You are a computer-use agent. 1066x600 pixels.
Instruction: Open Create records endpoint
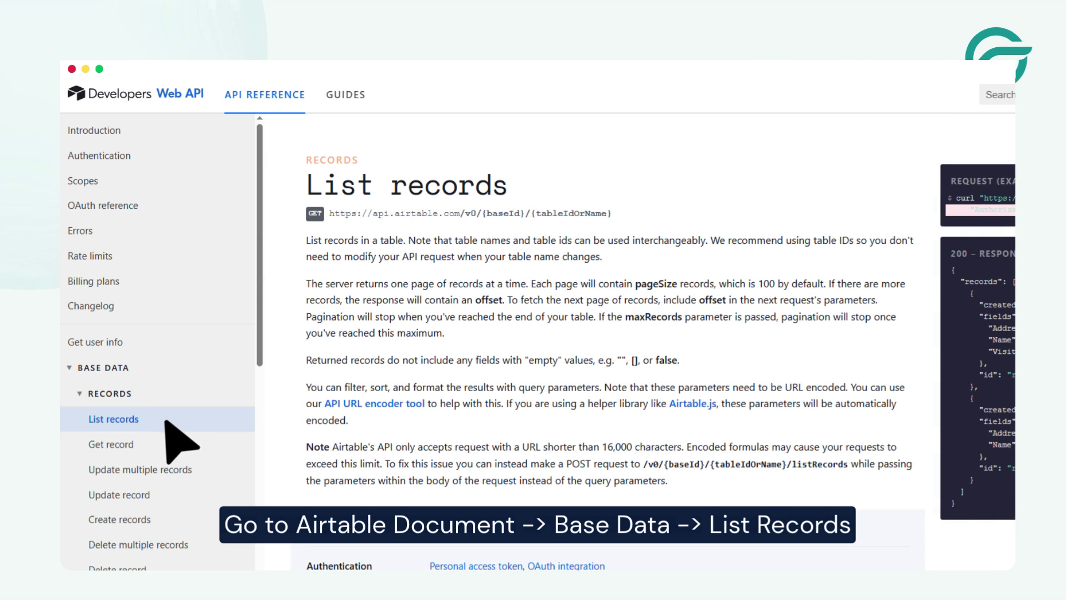point(119,519)
